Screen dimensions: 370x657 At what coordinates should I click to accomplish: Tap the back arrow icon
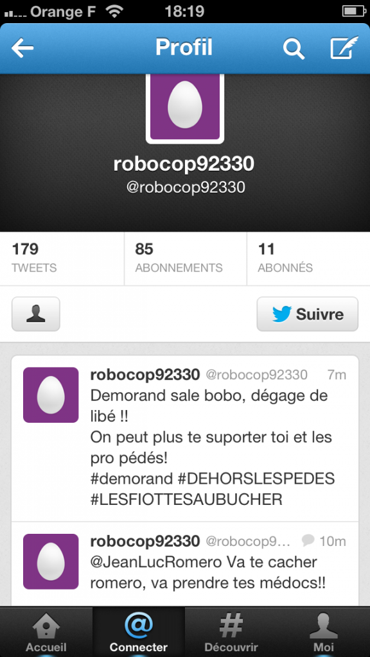[x=22, y=48]
